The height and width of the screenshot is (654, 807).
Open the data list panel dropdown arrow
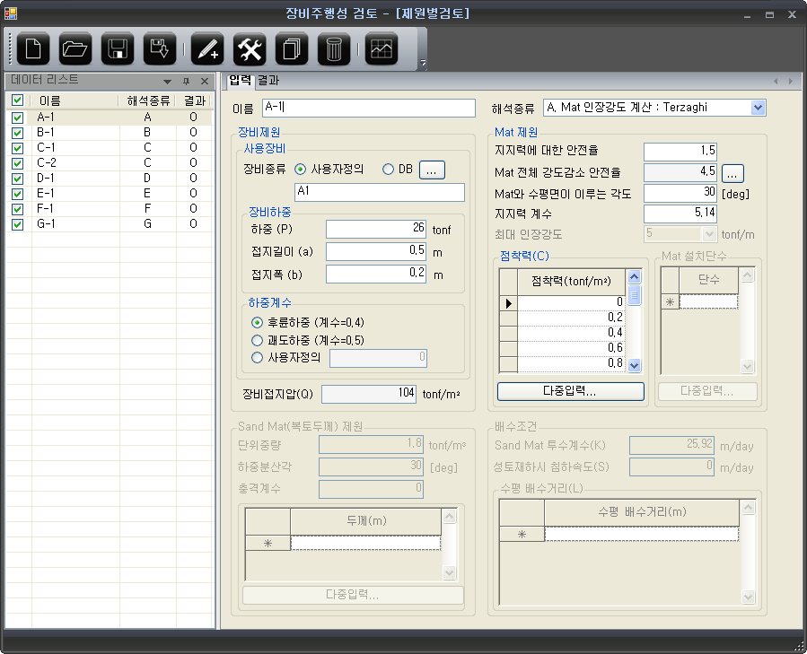coord(167,82)
